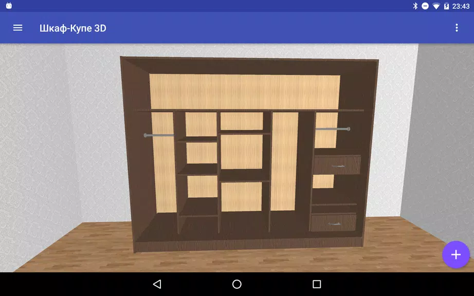The height and width of the screenshot is (296, 474).
Task: Click the Android notification icon in status bar
Action: click(x=9, y=6)
